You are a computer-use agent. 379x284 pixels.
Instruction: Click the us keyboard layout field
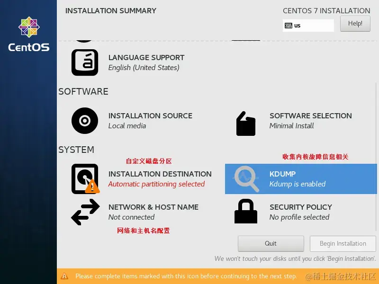point(308,26)
